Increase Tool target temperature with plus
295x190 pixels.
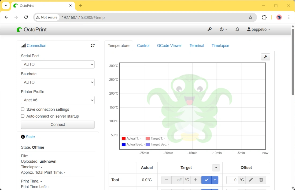(x=195, y=180)
